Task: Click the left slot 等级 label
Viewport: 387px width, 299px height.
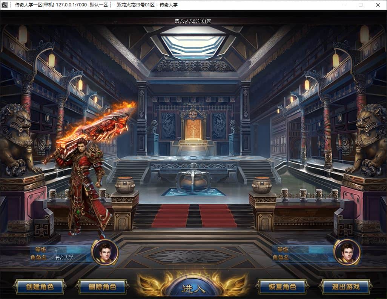Action: pyautogui.click(x=40, y=249)
